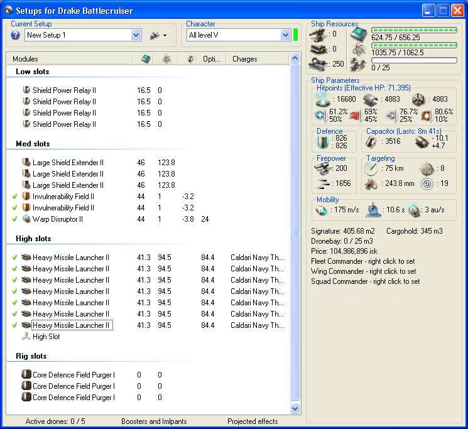Click the CPU column header icon
Image resolution: width=468 pixels, height=429 pixels.
pos(146,59)
